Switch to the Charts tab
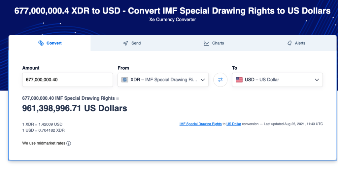 click(x=214, y=43)
